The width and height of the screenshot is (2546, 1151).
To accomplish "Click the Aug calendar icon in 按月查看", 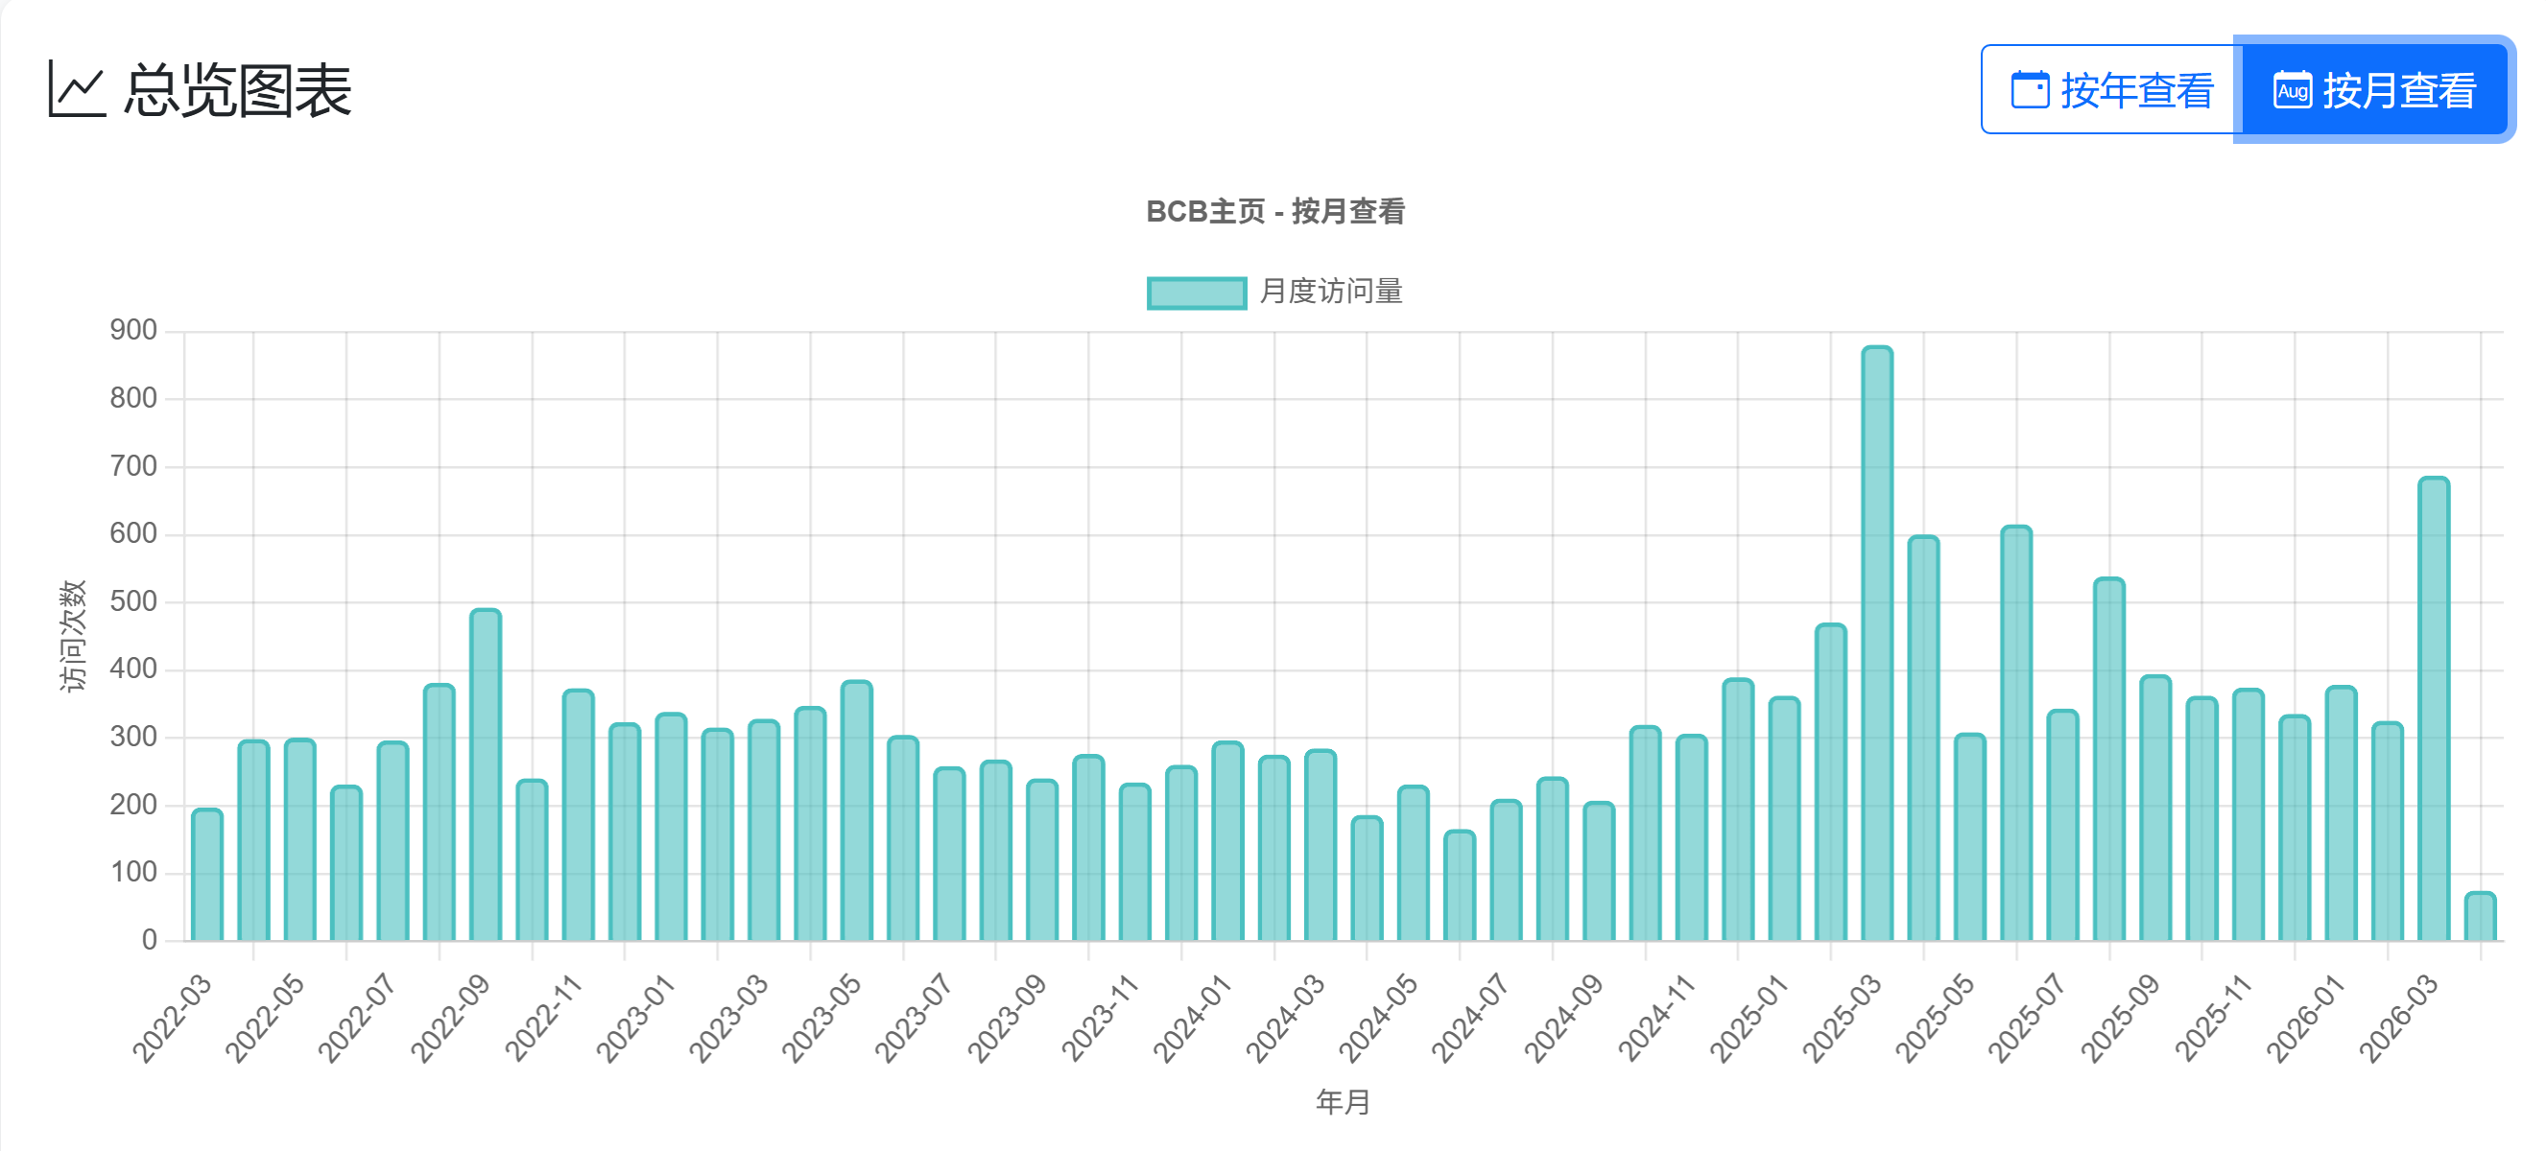I will click(x=2292, y=90).
